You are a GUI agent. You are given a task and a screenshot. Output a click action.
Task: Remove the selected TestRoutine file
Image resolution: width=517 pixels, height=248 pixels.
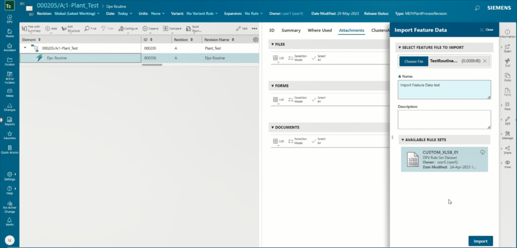(485, 61)
